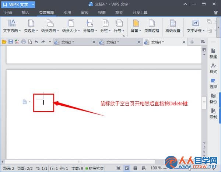Open the Restrict (限制) sidebar panel
The width and height of the screenshot is (221, 172).
pos(213,114)
